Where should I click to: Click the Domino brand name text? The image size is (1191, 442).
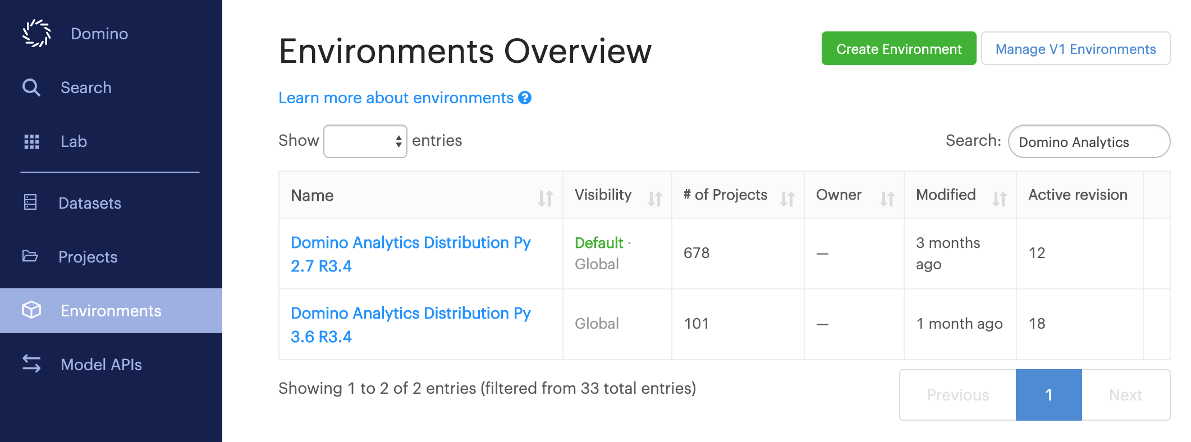point(99,34)
